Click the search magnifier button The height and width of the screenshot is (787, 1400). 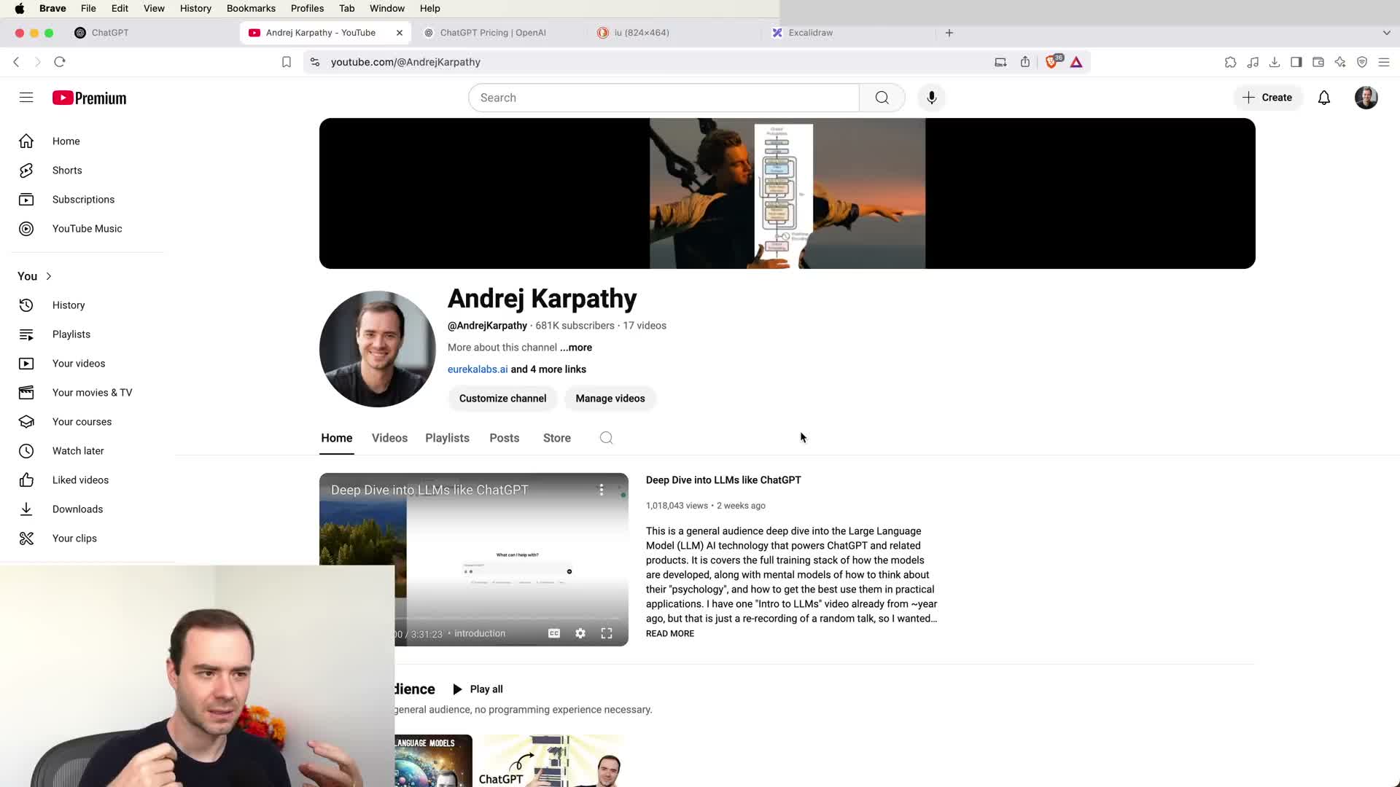point(882,98)
